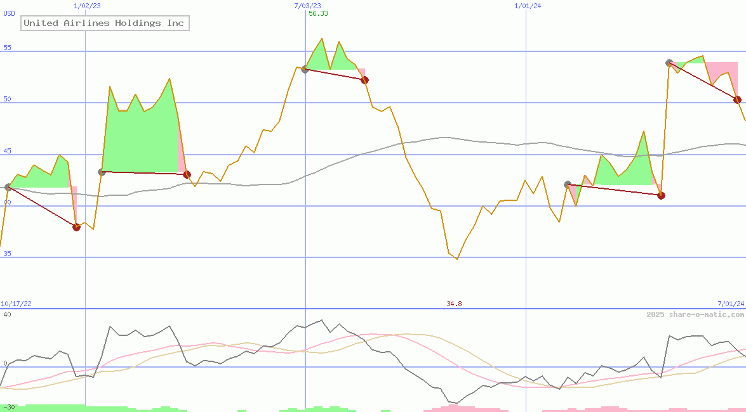
Task: Open the share-o-matic.com watermark link
Action: [x=695, y=314]
